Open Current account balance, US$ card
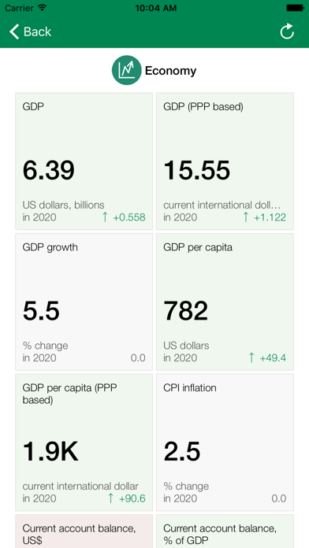The width and height of the screenshot is (309, 548). point(84,531)
